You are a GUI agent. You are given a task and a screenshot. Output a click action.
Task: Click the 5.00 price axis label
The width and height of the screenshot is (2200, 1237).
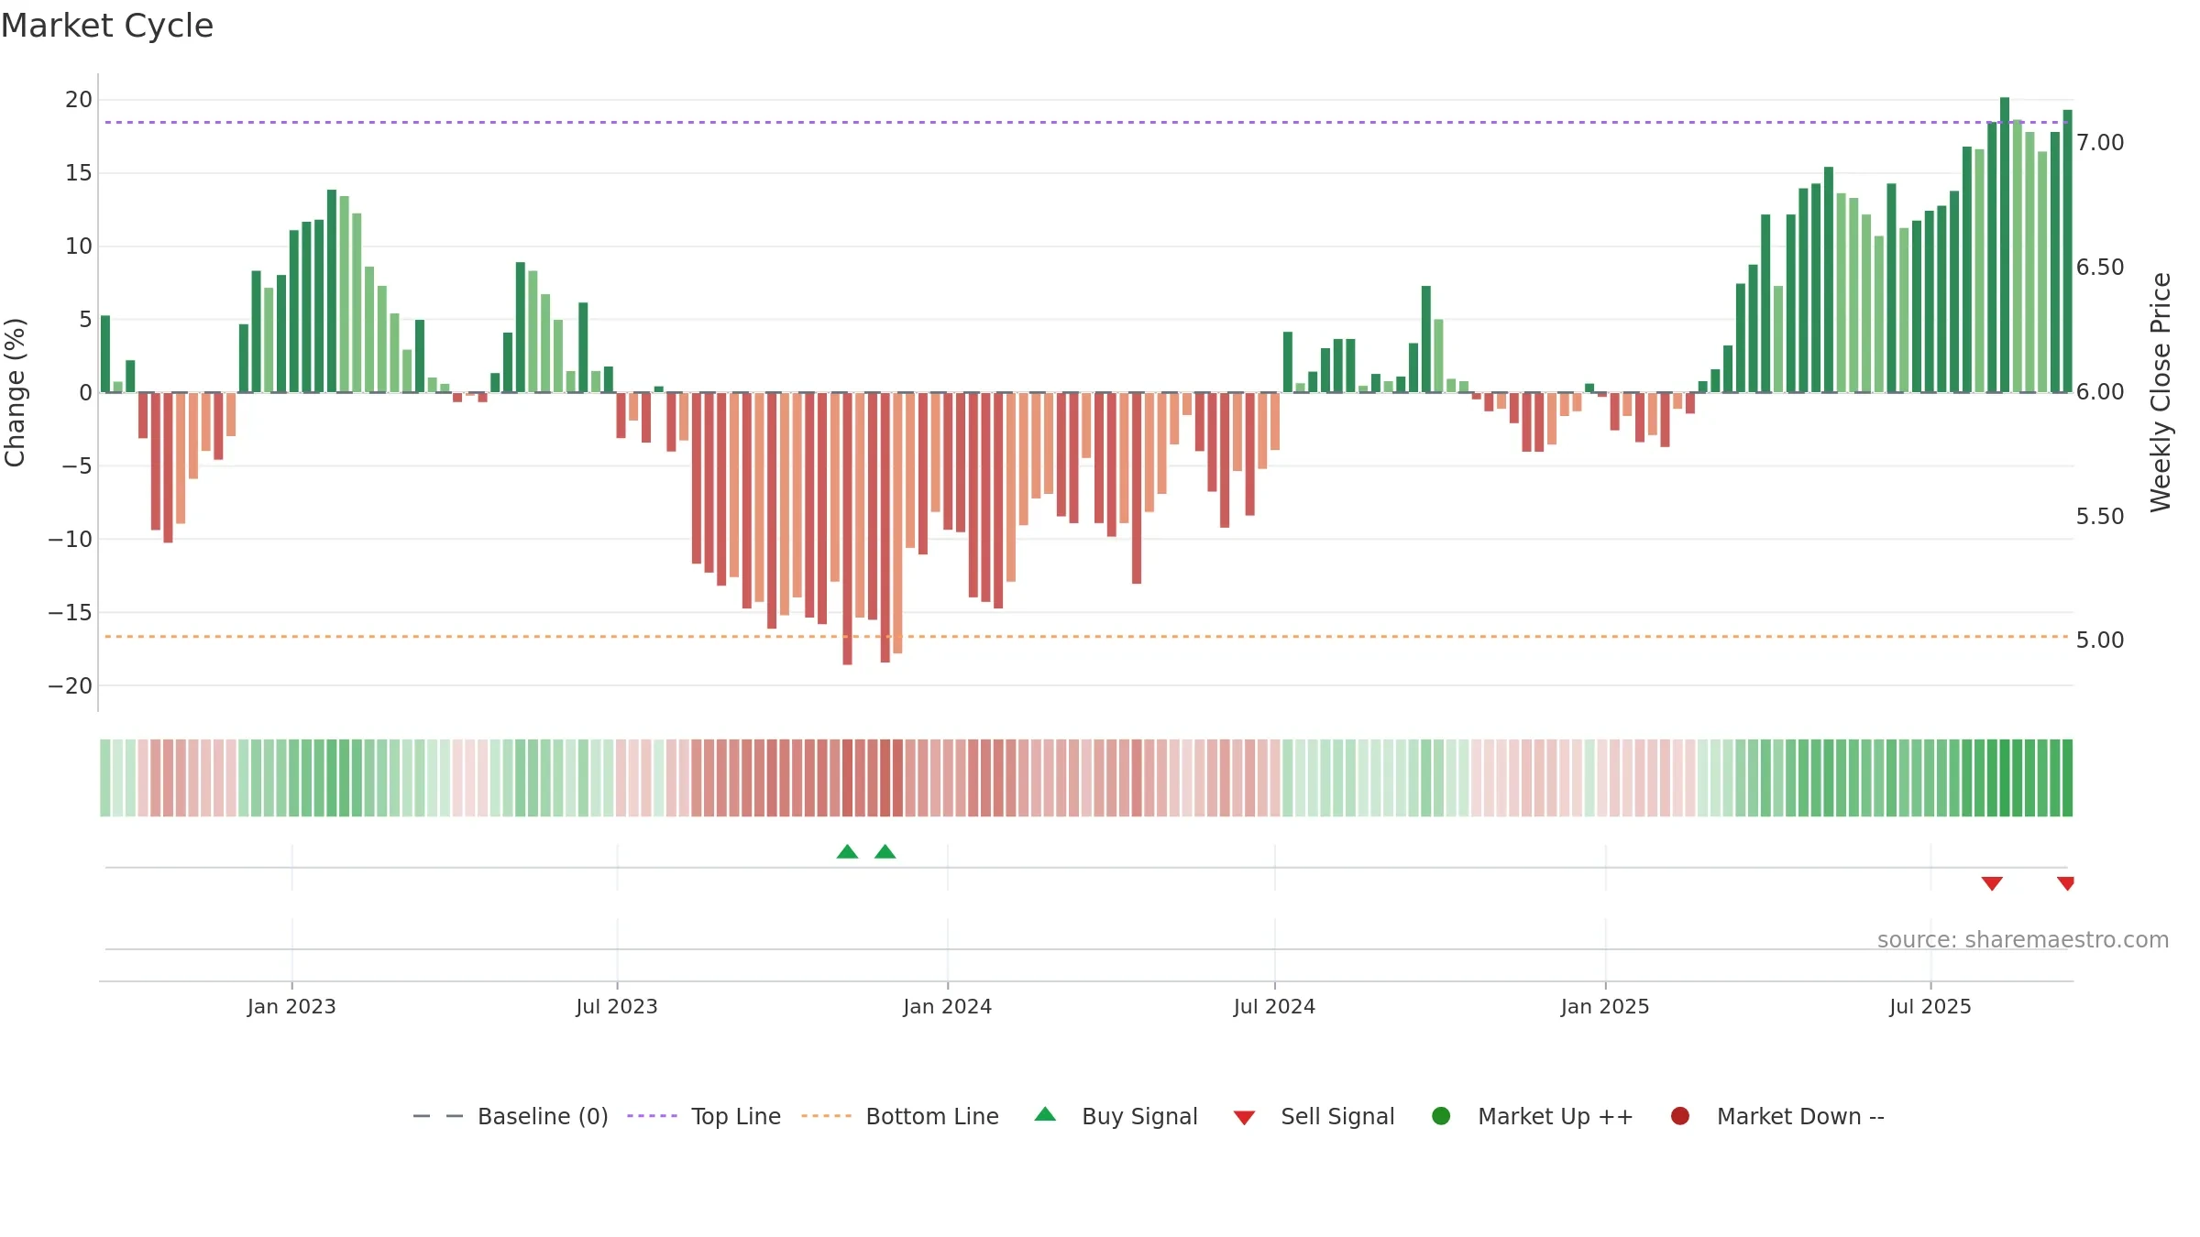[x=2100, y=640]
